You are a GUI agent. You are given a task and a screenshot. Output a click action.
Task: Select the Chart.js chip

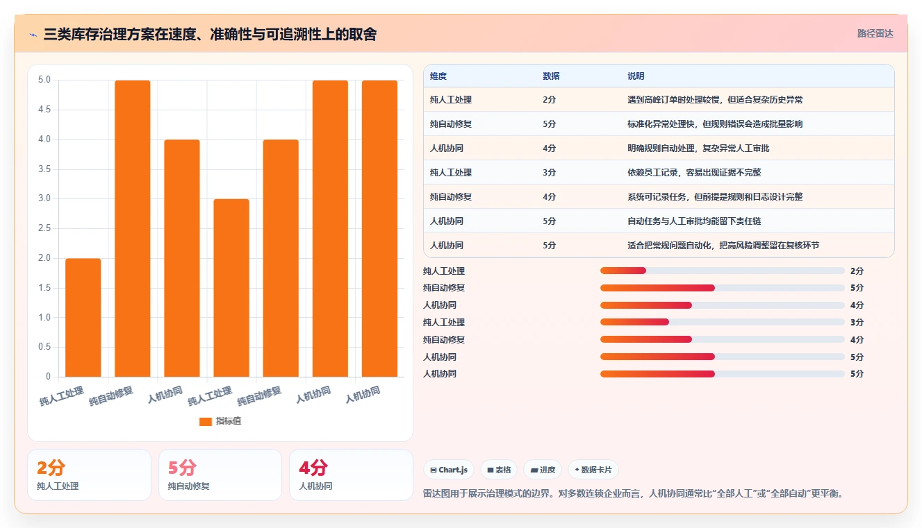[x=449, y=470]
